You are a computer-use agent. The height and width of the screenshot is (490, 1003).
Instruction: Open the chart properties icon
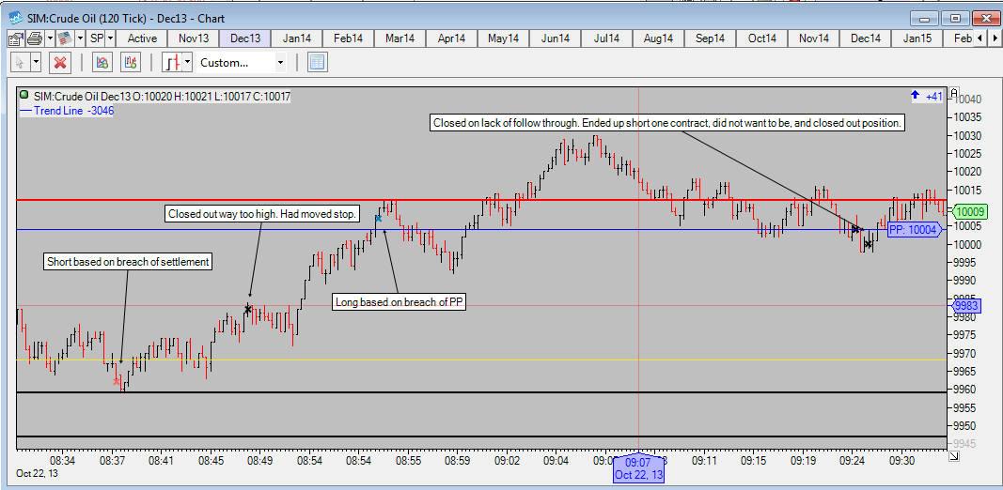(15, 38)
